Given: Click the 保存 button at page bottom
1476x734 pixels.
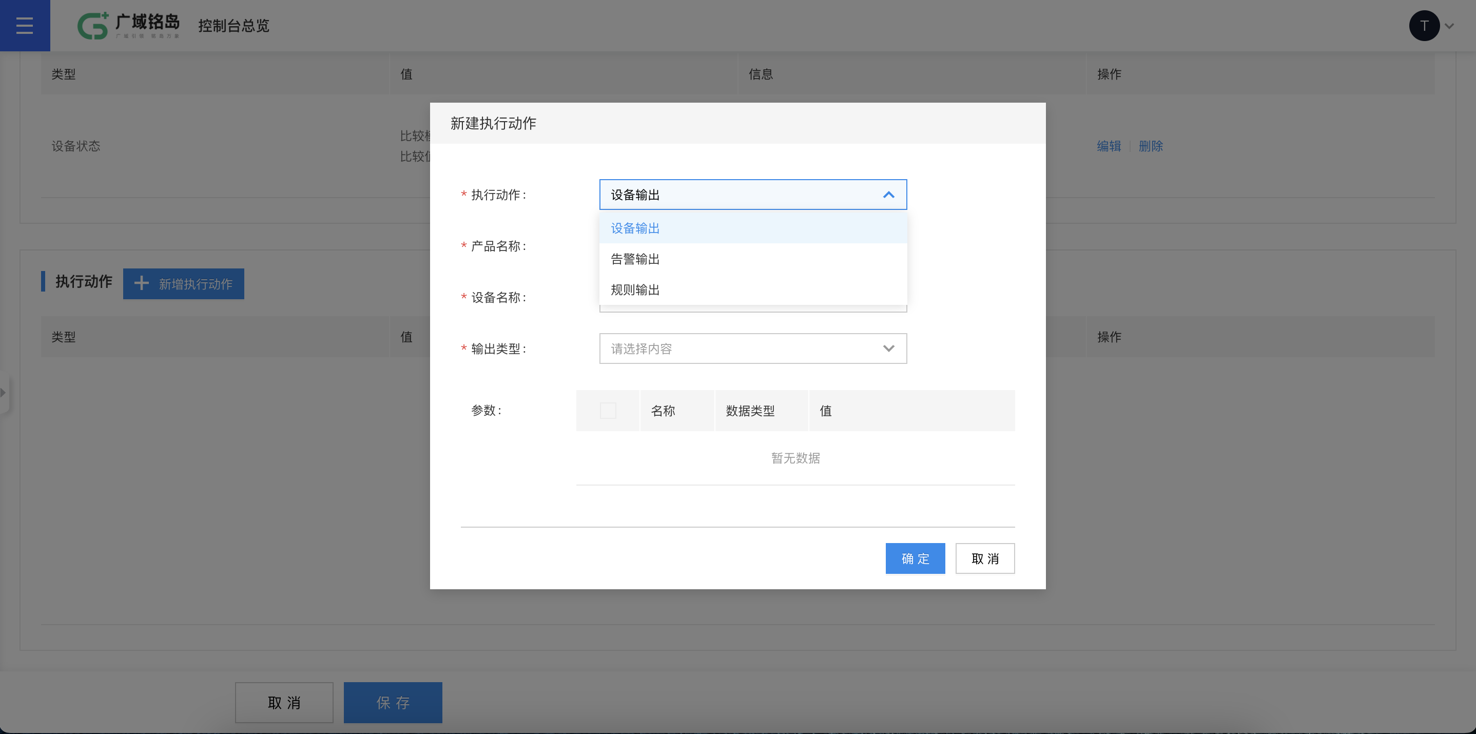Looking at the screenshot, I should tap(393, 703).
